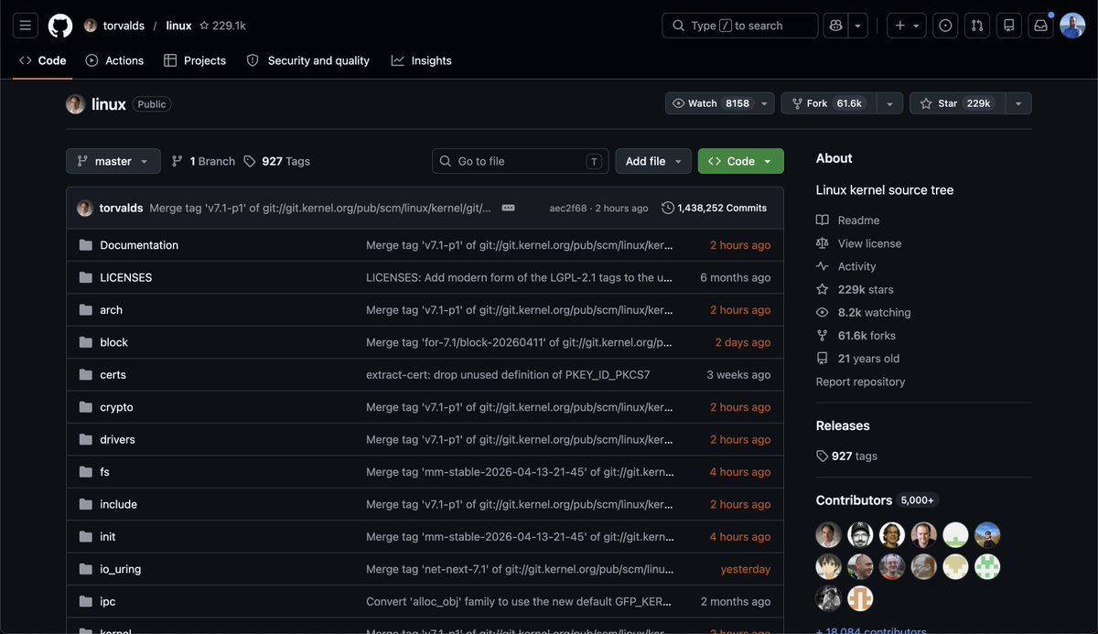
Task: Expand commit message ellipsis button
Action: click(509, 208)
